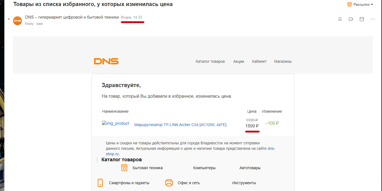382x191 pixels.
Task: Click the video call camera icon
Action: (x=351, y=19)
